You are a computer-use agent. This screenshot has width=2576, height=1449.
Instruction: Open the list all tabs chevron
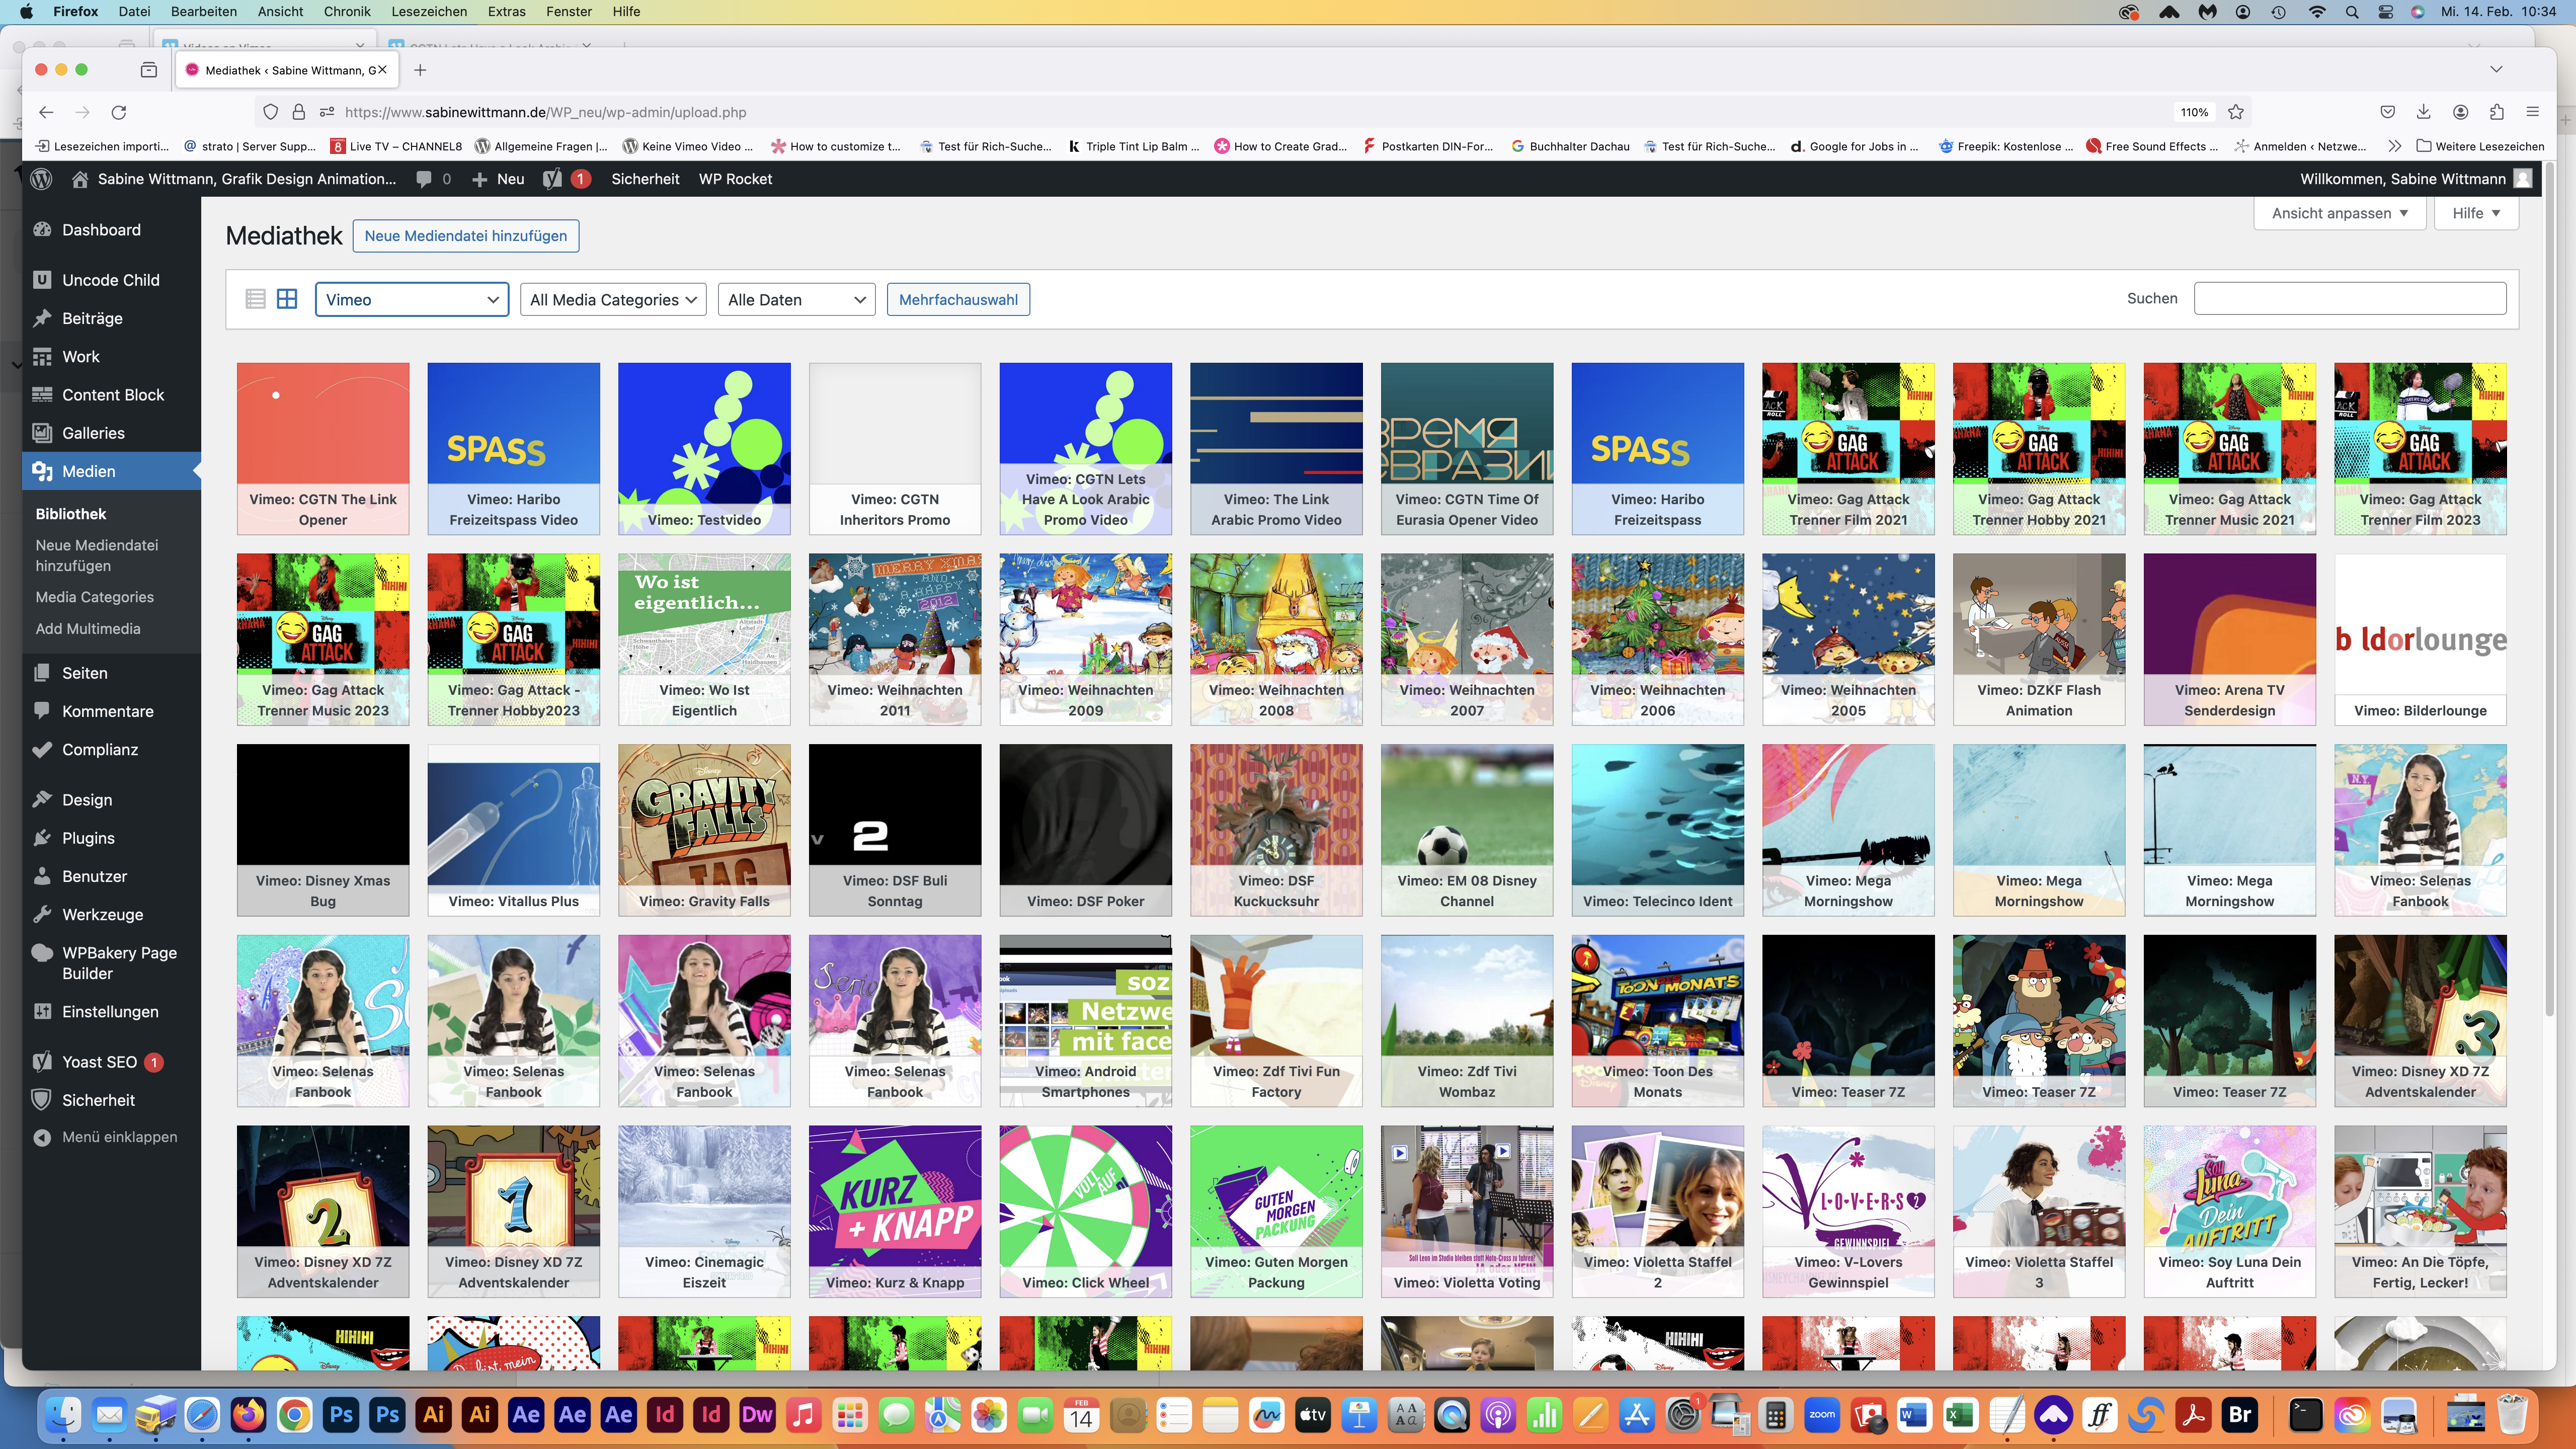click(x=2496, y=70)
